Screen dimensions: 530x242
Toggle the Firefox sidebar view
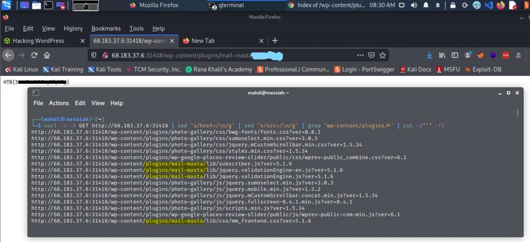(455, 55)
